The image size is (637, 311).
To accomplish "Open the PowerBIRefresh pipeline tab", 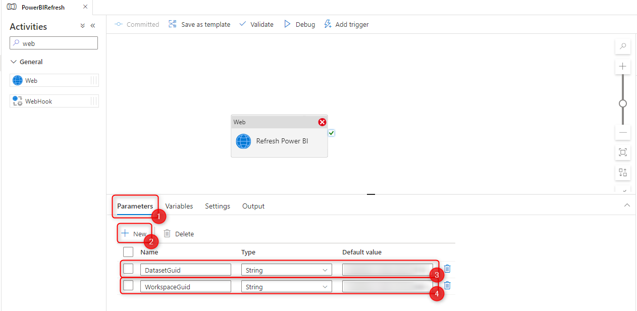I will click(43, 7).
